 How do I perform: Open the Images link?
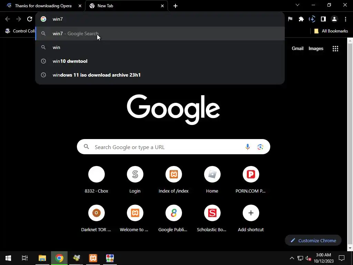click(316, 48)
